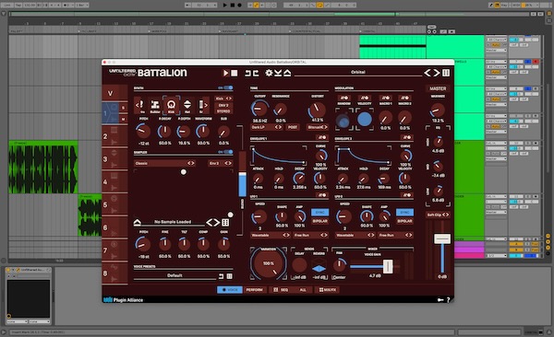The width and height of the screenshot is (554, 337).
Task: Open LFO 1 Free Run dropdown
Action: tap(310, 235)
